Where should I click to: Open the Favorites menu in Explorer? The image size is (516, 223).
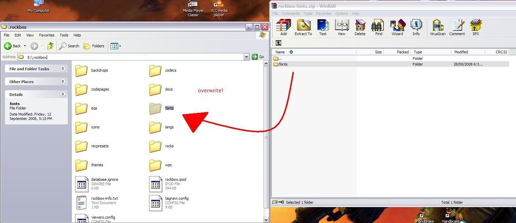pyautogui.click(x=46, y=35)
